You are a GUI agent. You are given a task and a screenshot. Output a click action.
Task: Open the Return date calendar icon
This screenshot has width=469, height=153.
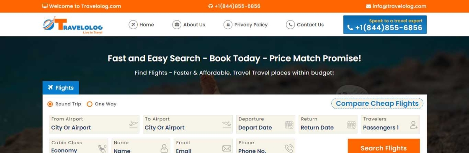(351, 125)
